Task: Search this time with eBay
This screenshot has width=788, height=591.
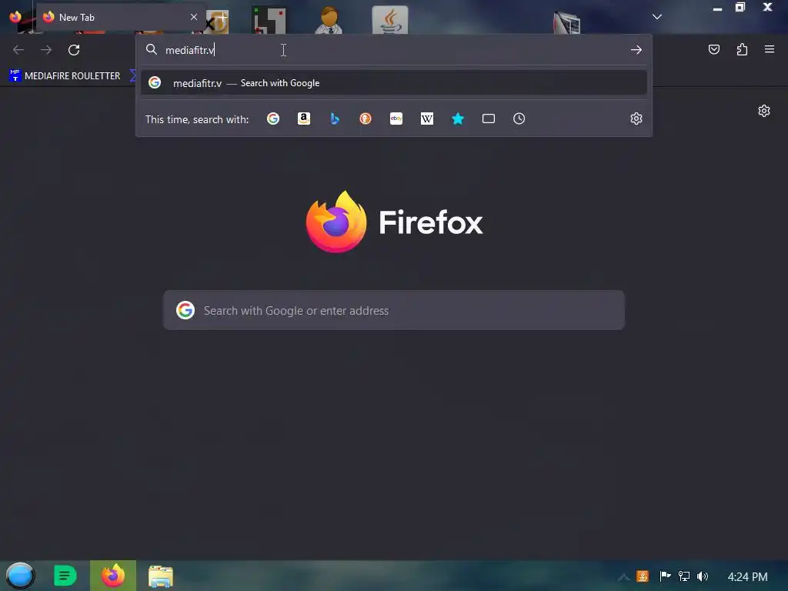Action: (x=396, y=119)
